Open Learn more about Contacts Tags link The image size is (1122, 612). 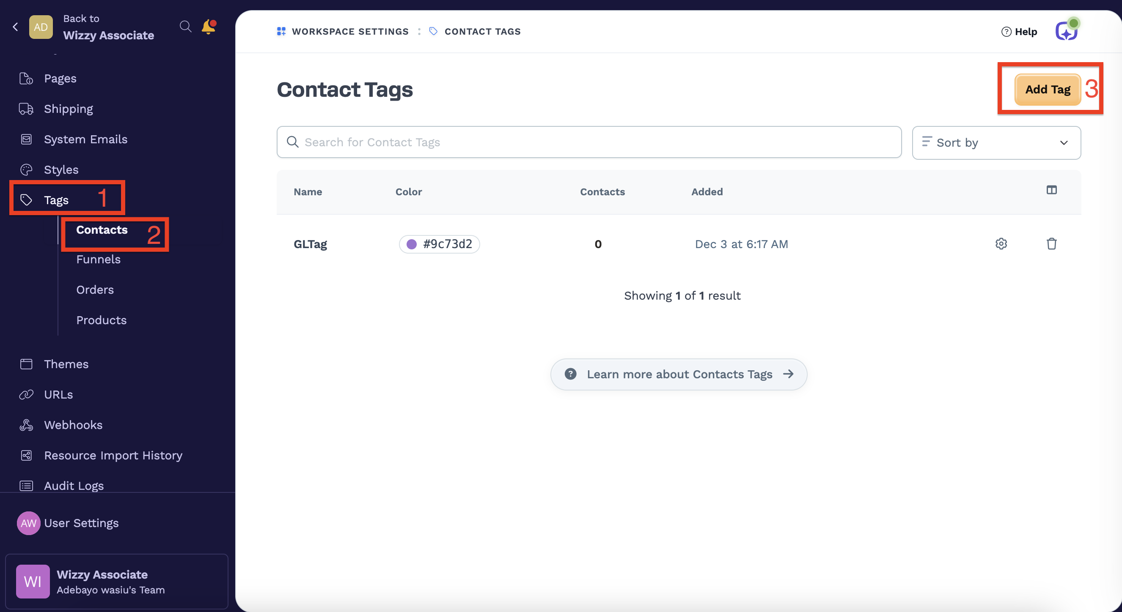pyautogui.click(x=678, y=374)
